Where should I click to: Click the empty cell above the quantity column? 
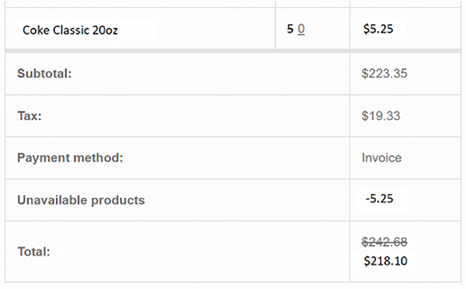pos(313,4)
